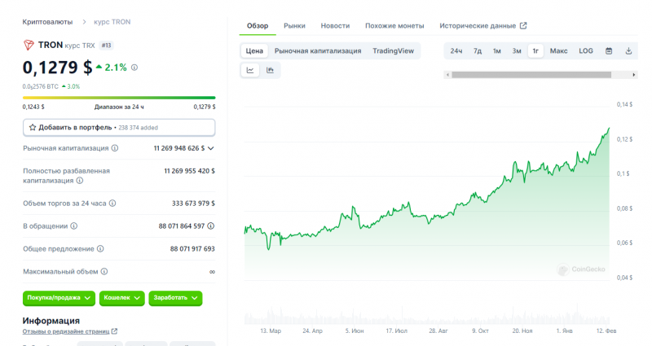Show info icon beside В обращении label

[73, 226]
